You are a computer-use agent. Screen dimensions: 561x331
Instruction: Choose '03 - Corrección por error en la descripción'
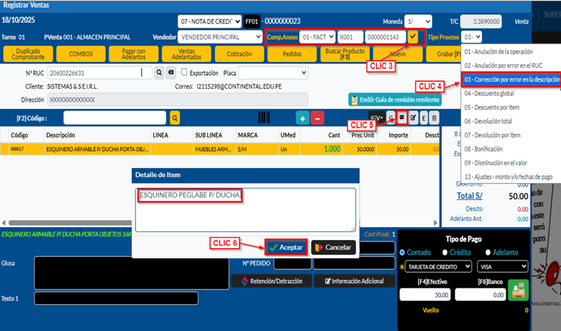point(512,80)
